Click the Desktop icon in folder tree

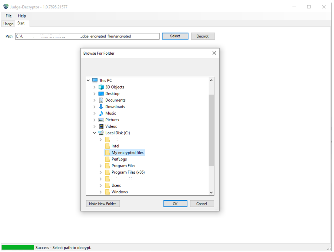(x=101, y=94)
